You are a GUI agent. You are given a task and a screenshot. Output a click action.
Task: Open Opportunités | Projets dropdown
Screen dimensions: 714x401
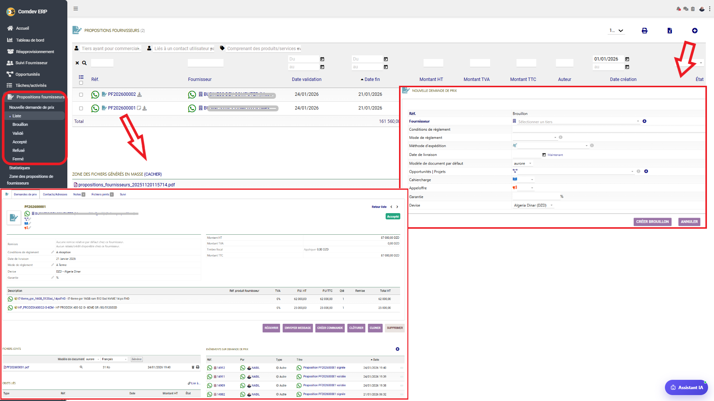(576, 171)
